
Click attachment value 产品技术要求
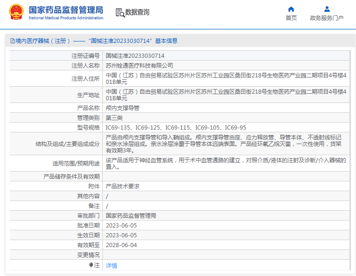(x=122, y=186)
